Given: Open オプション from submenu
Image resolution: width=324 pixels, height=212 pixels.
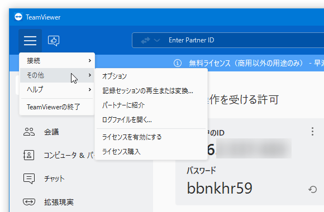Looking at the screenshot, I should 151,76.
